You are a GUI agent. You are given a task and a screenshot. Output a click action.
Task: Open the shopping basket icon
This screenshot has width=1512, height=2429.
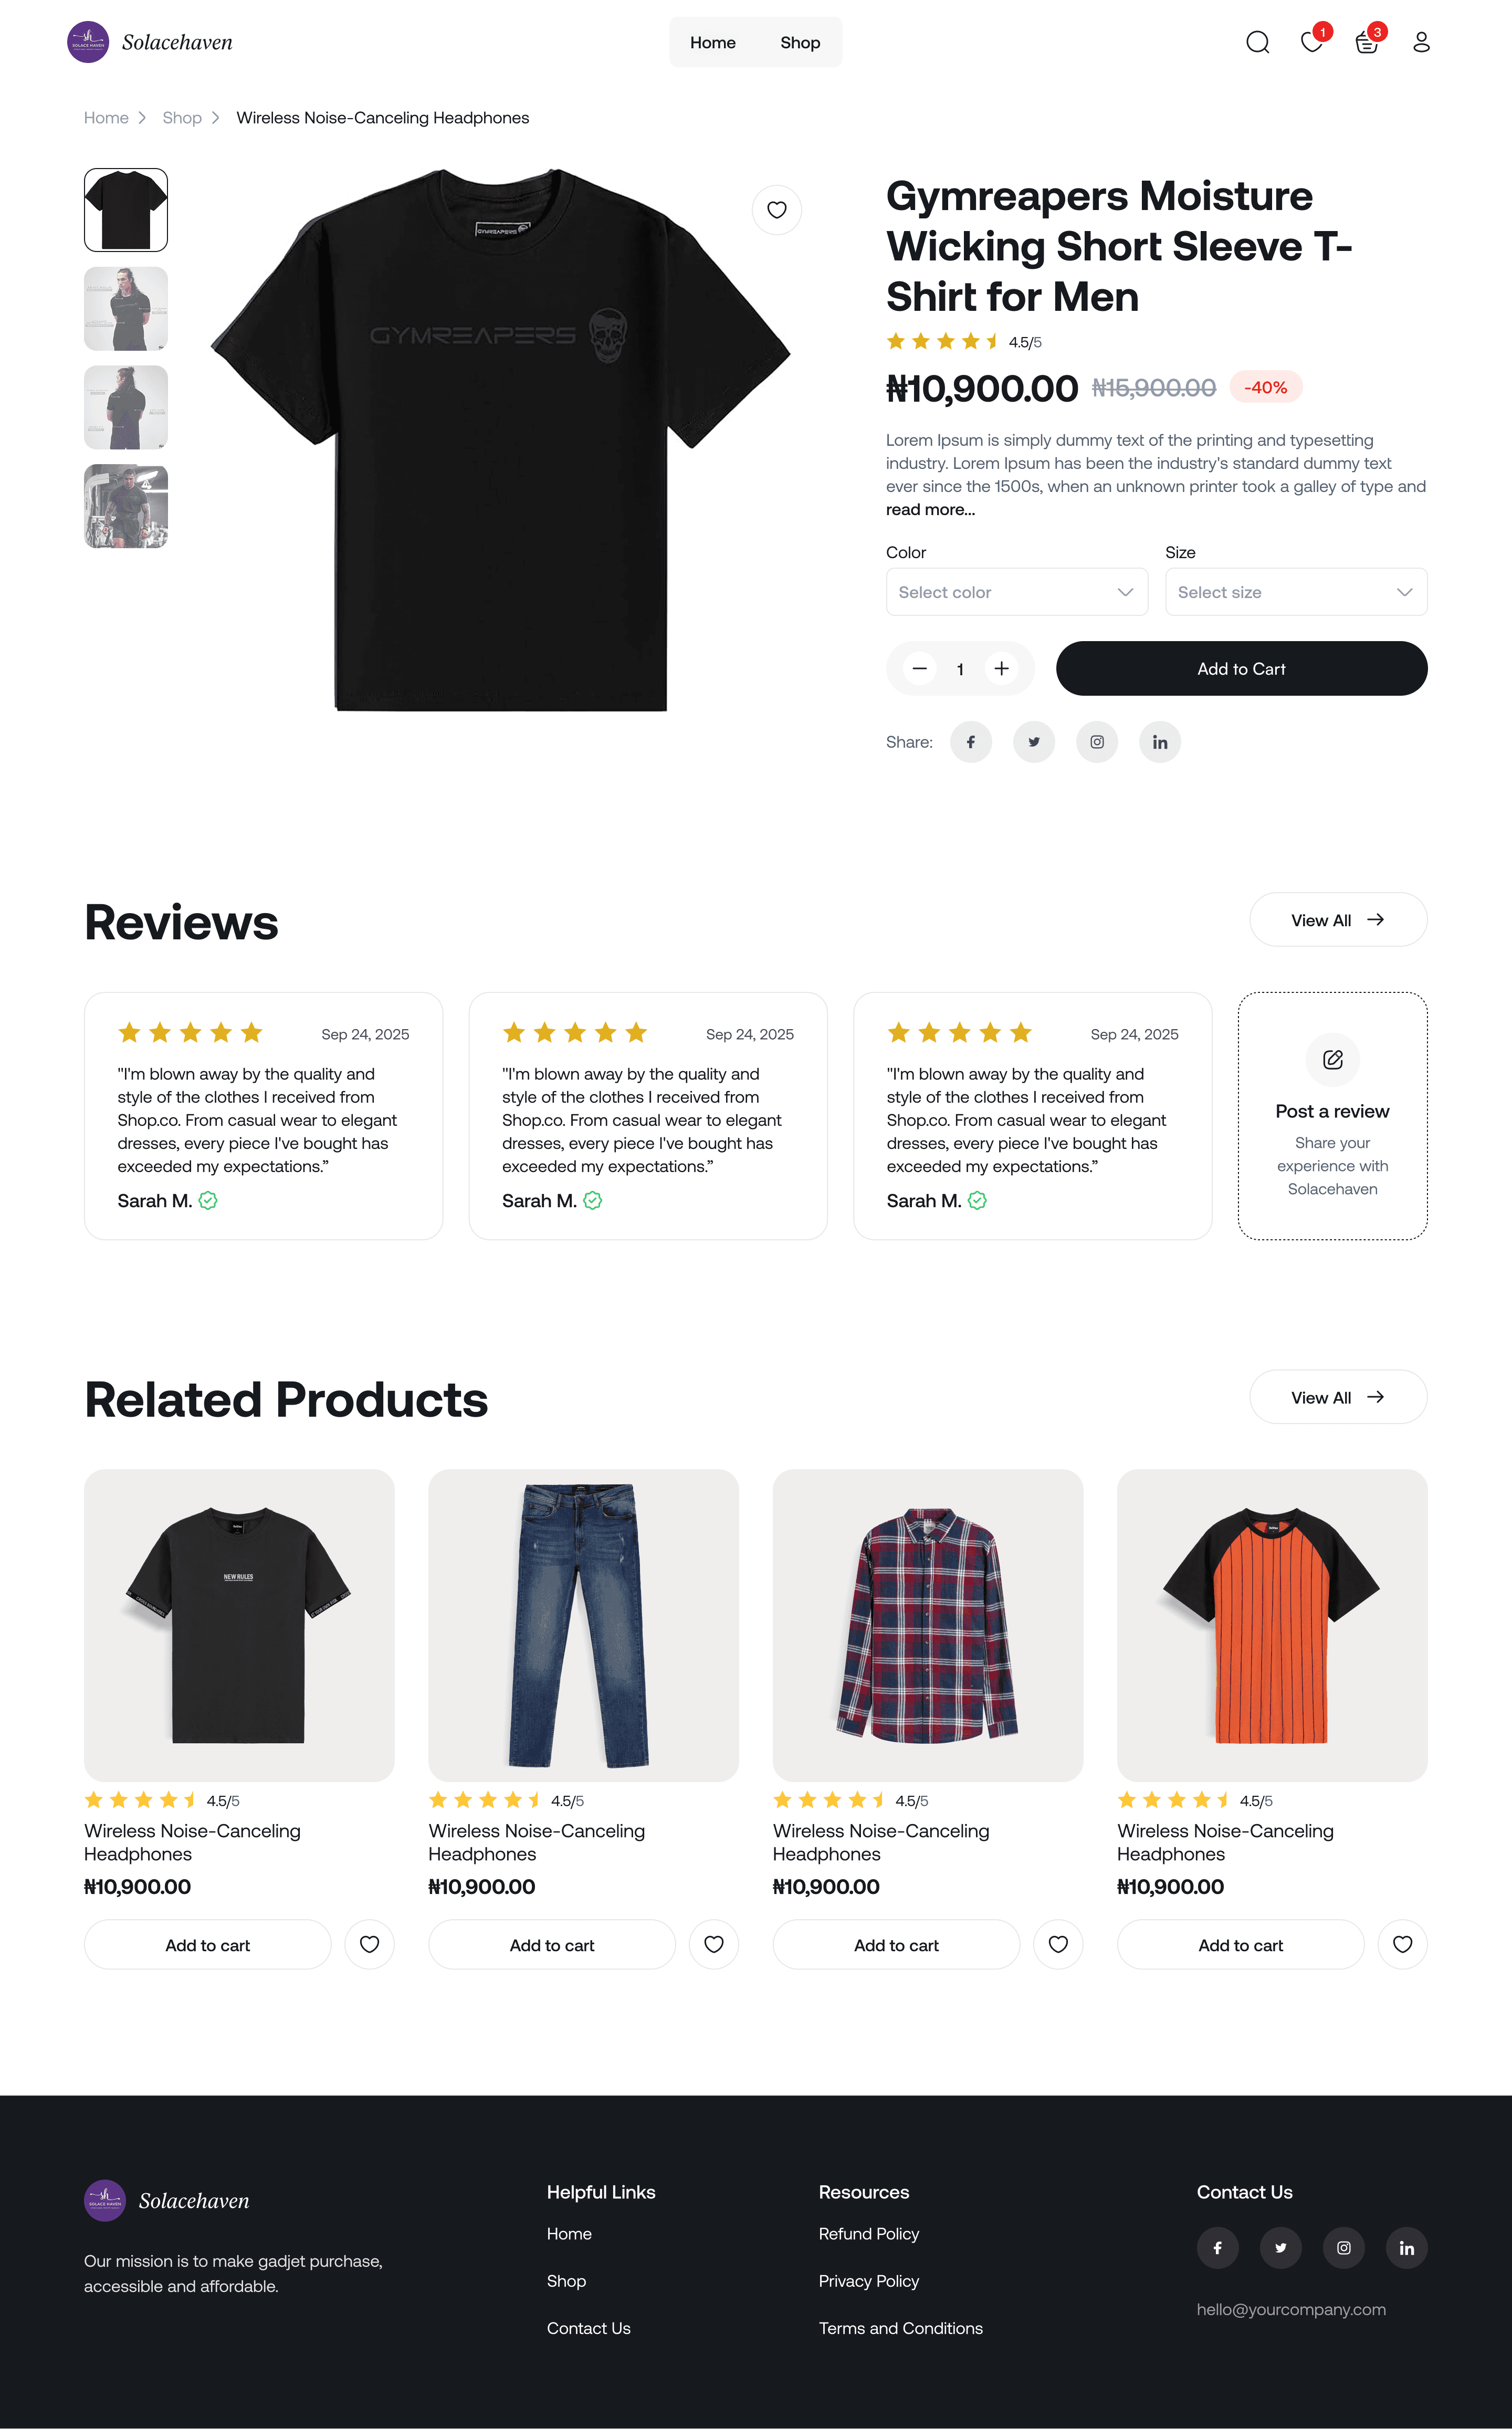pos(1367,41)
